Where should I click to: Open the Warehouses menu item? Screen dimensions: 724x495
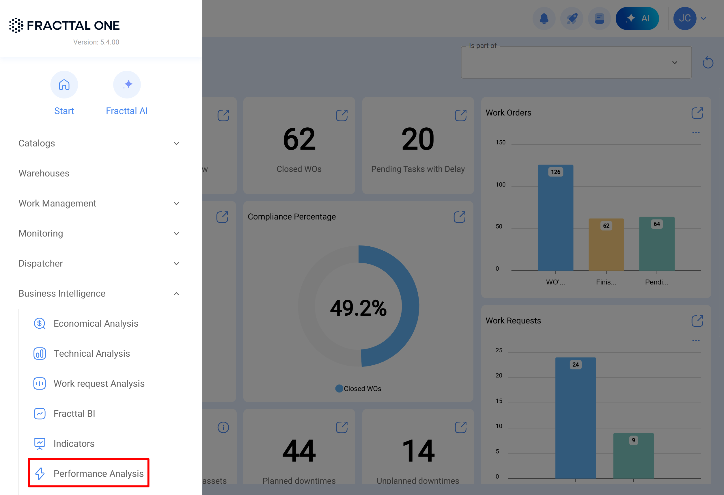pos(44,173)
